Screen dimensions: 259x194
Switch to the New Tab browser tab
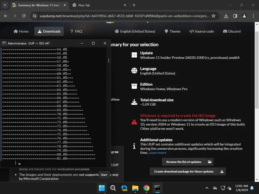coord(97,5)
